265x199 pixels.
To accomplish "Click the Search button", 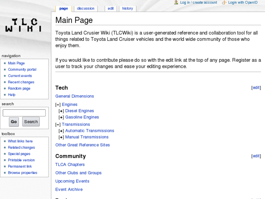I will point(31,122).
